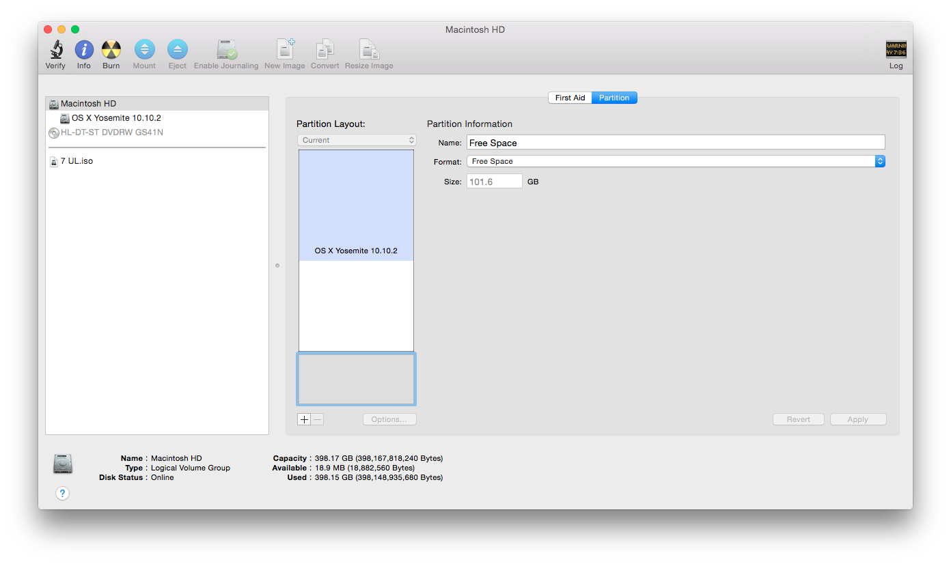
Task: Click the New Image icon
Action: point(285,49)
